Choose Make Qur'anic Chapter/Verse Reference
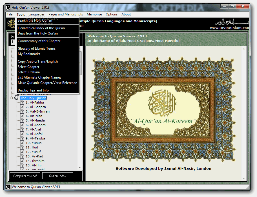 (48, 83)
